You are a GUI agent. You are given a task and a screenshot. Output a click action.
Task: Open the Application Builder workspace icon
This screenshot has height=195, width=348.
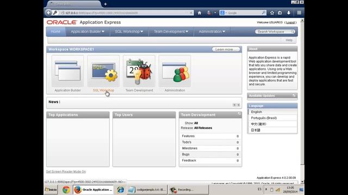click(x=67, y=71)
